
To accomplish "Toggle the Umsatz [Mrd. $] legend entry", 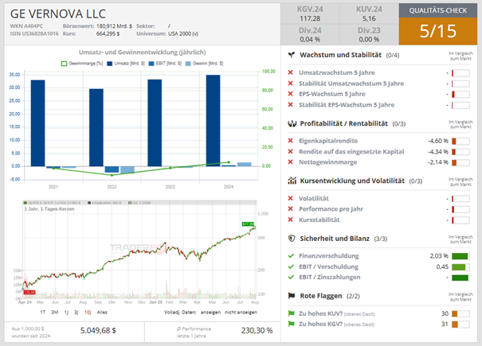I will point(126,64).
